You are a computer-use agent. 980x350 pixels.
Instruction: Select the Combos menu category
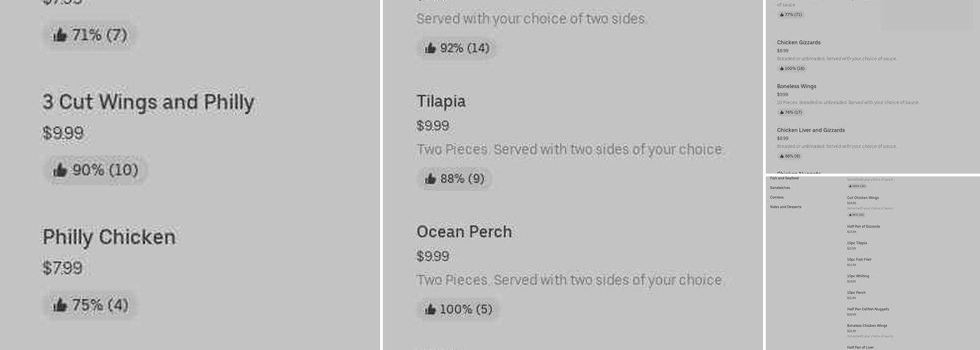(777, 197)
